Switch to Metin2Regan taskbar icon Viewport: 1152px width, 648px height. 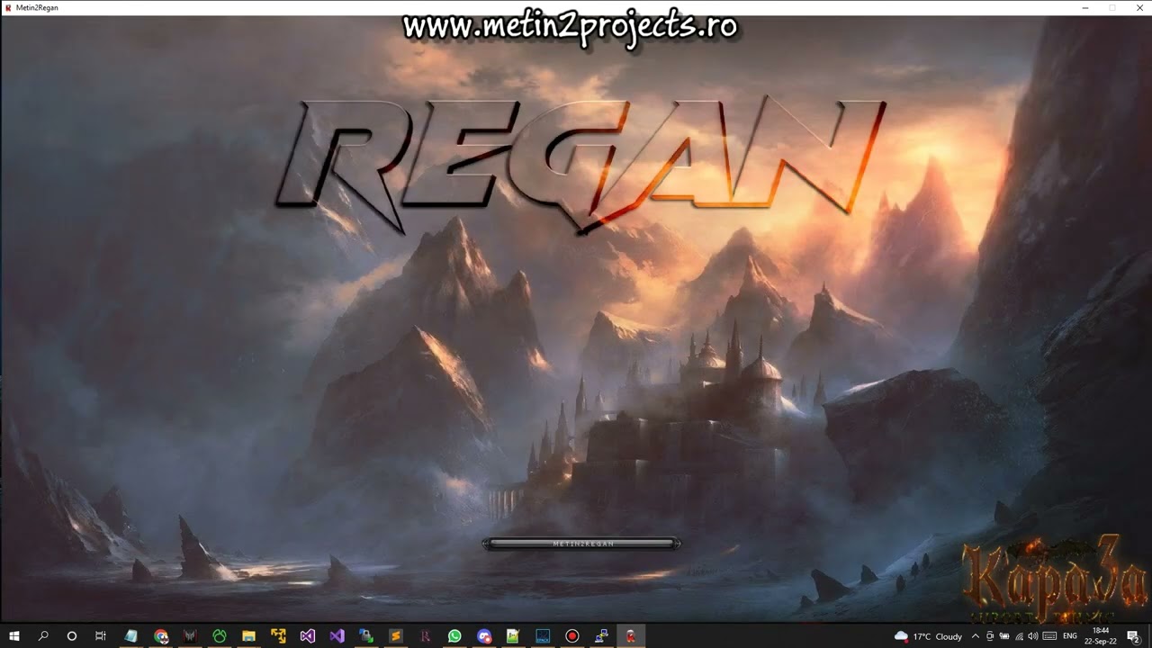[631, 636]
